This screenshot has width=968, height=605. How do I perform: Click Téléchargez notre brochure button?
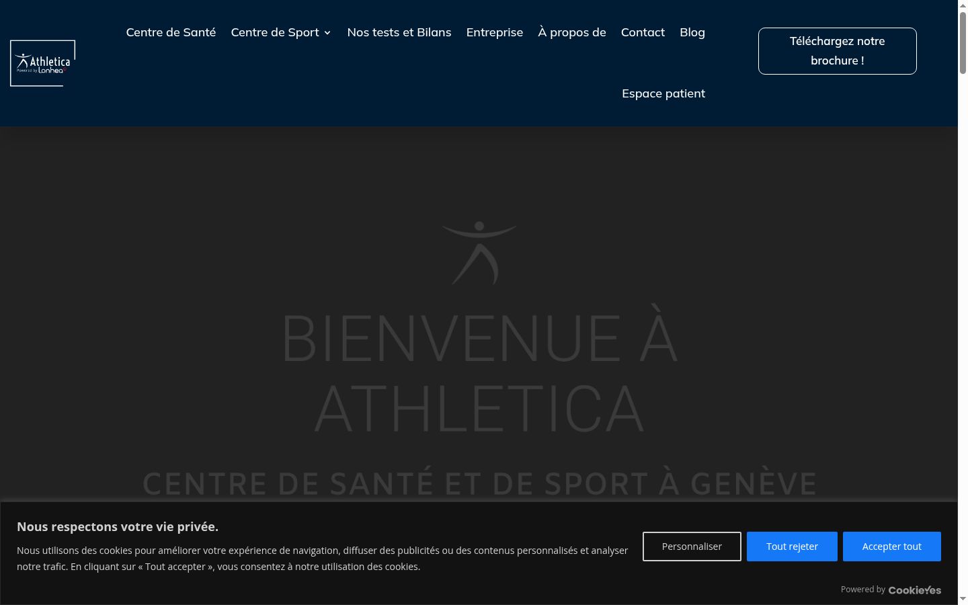tap(838, 51)
